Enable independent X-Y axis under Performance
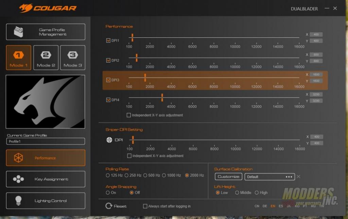This screenshot has width=348, height=219. (x=129, y=115)
